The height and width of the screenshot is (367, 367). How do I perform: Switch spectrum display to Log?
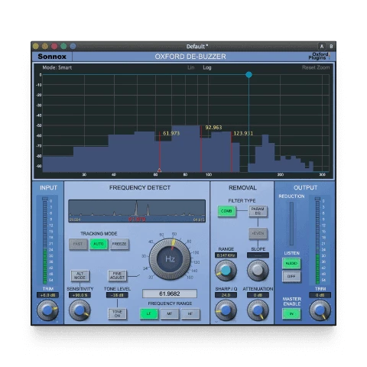(x=207, y=67)
